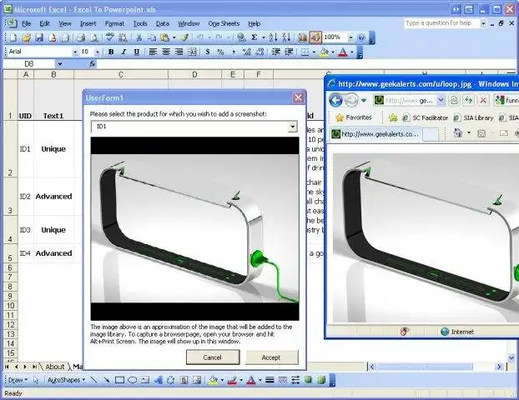
Task: Select the Rectangle drawing tool
Action: (x=119, y=380)
